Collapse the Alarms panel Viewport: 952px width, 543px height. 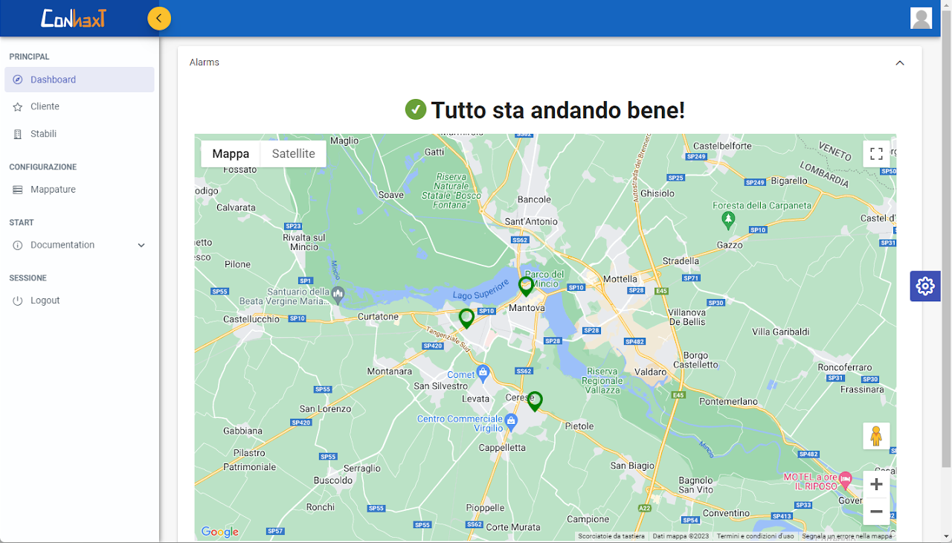tap(900, 62)
